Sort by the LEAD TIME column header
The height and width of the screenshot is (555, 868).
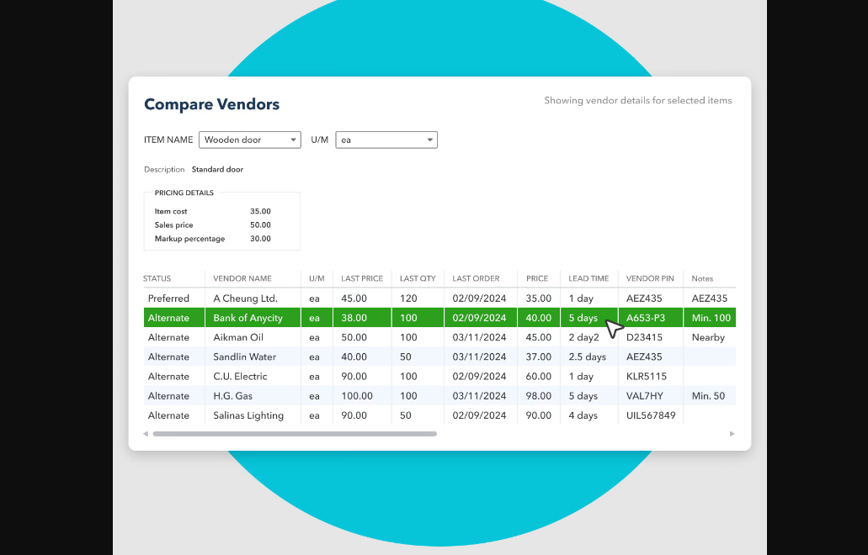588,278
